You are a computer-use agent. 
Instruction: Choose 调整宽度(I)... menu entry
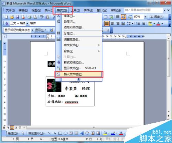point(79,39)
